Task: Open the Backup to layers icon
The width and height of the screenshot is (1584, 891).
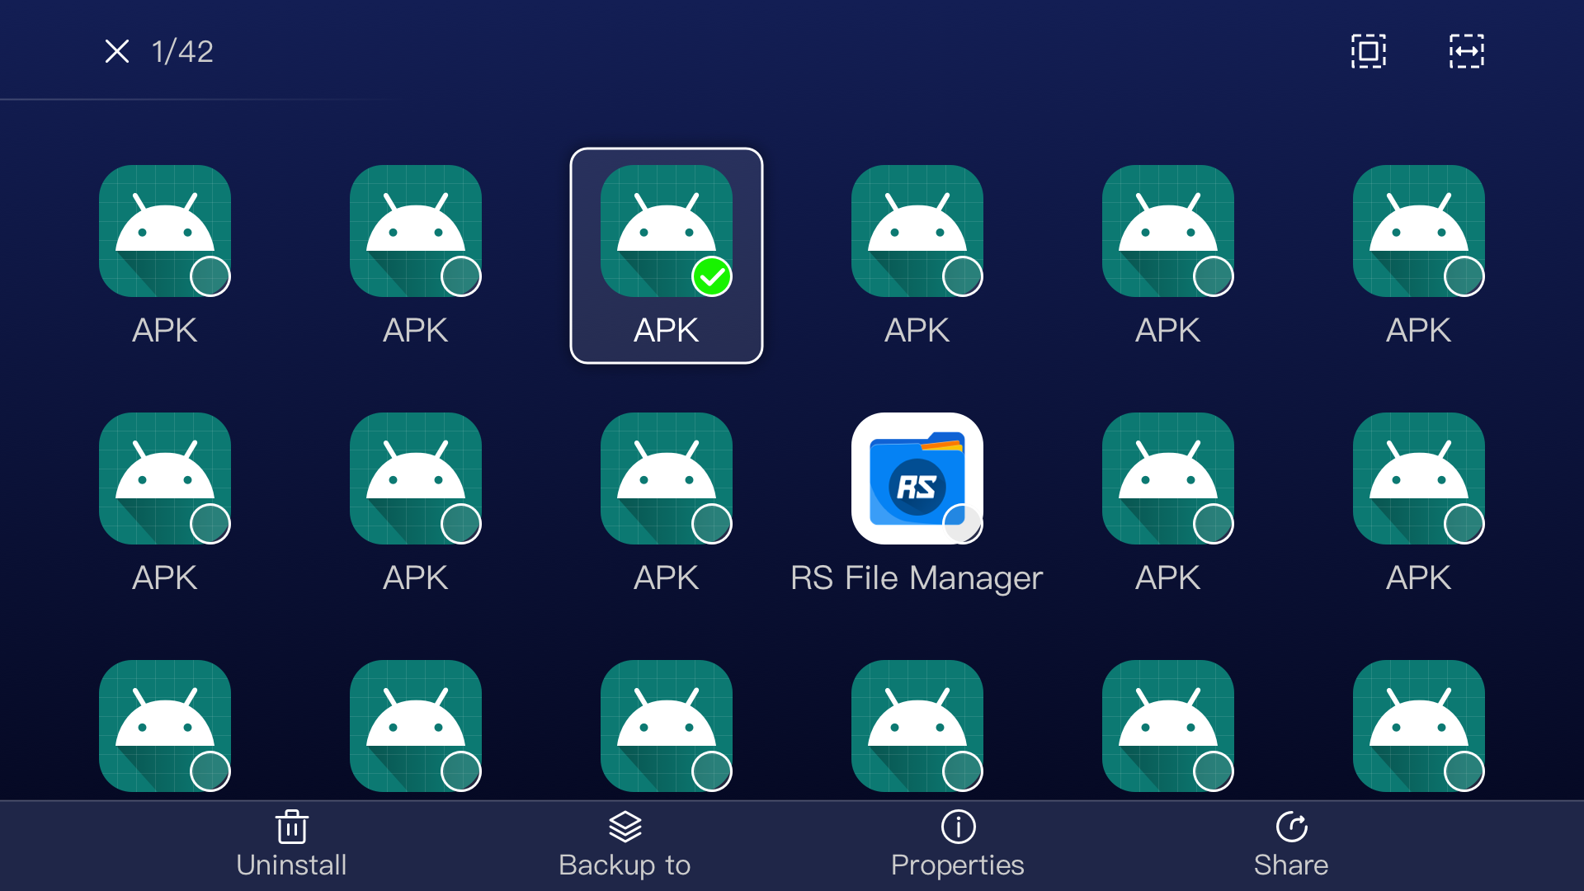Action: pyautogui.click(x=625, y=826)
